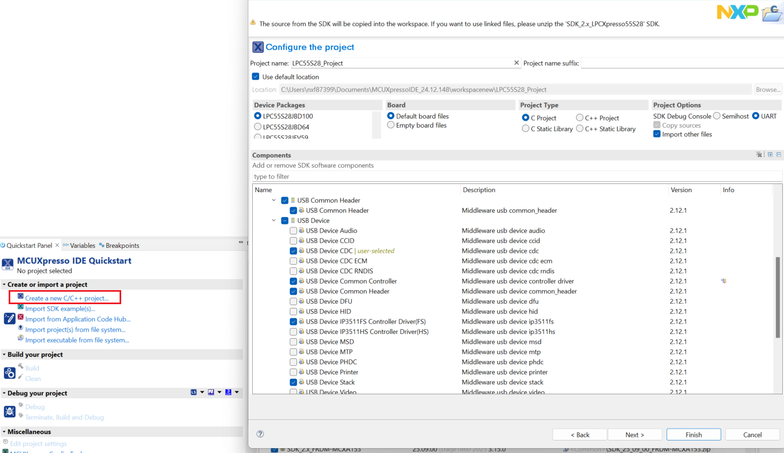Screen dimensions: 784x453
Task: Click the Configure the project X icon
Action: [x=258, y=47]
